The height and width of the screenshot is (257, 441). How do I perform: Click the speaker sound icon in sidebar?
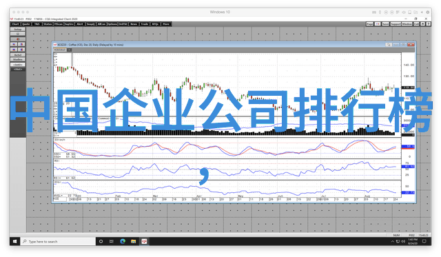(x=18, y=39)
